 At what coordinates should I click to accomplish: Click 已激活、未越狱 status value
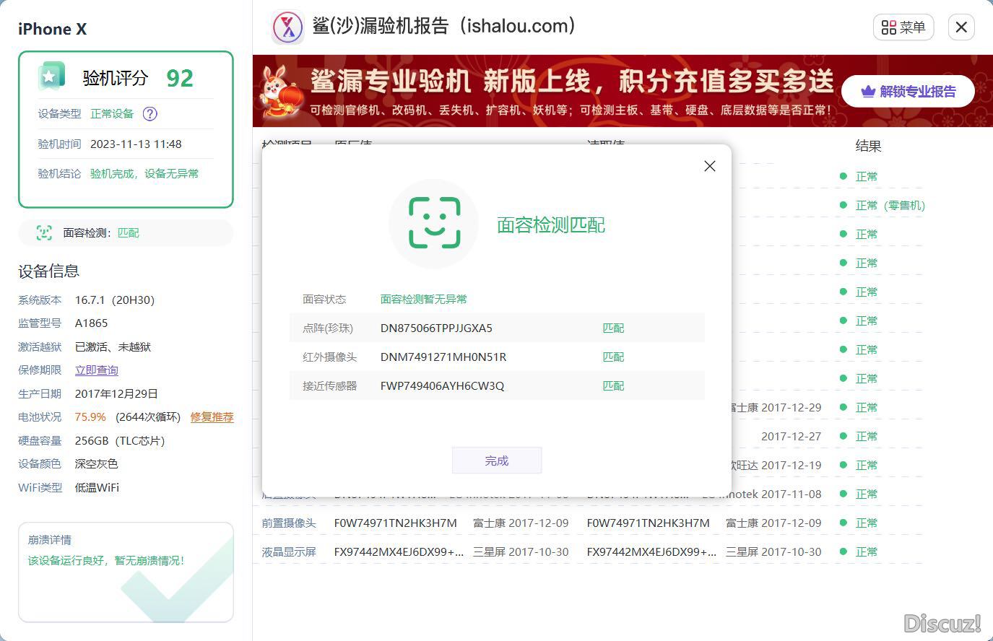(113, 346)
